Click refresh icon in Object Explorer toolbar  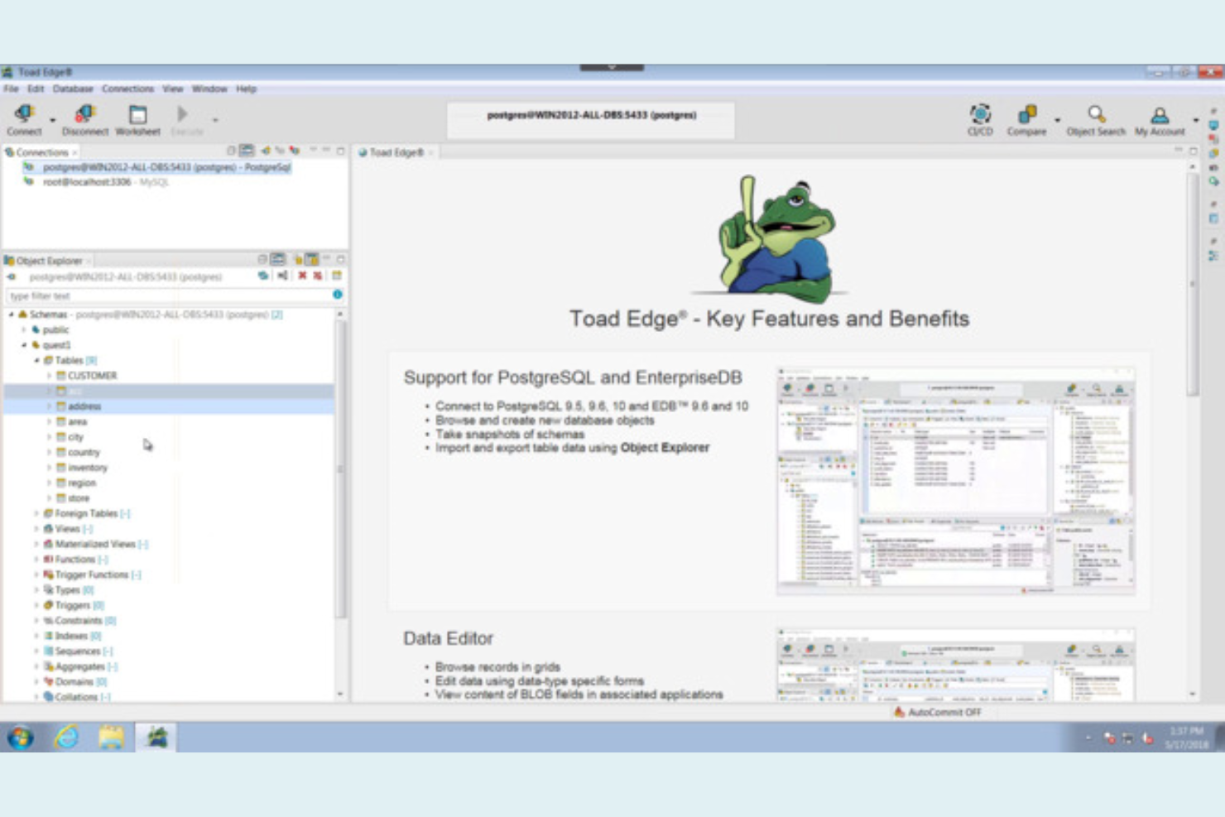[x=263, y=276]
